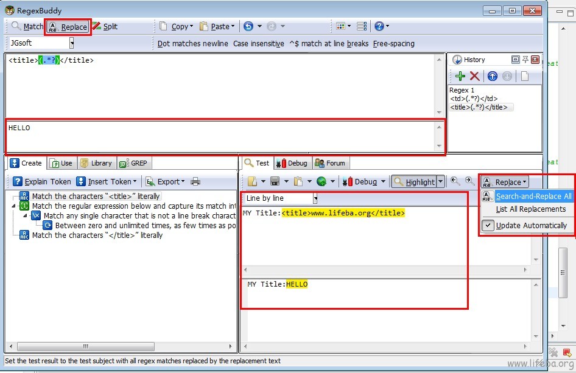This screenshot has width=576, height=373.
Task: Toggle Dot matches newline option
Action: click(x=193, y=44)
